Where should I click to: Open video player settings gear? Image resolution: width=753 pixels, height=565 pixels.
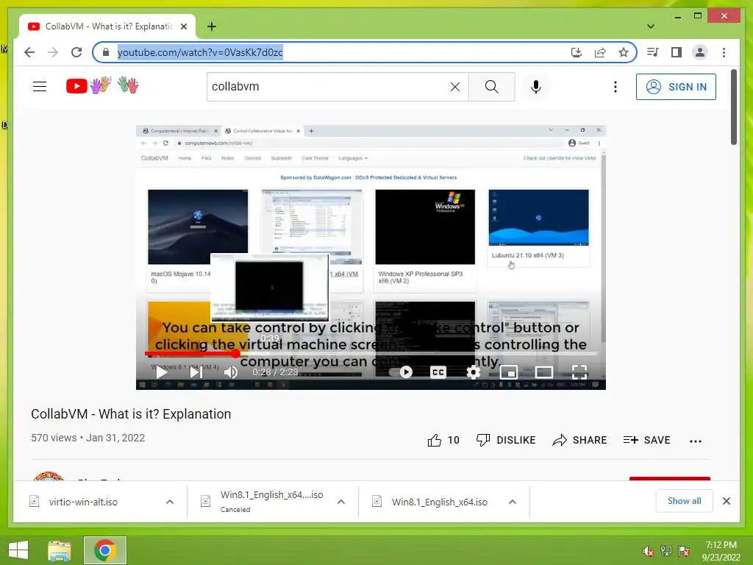point(473,372)
